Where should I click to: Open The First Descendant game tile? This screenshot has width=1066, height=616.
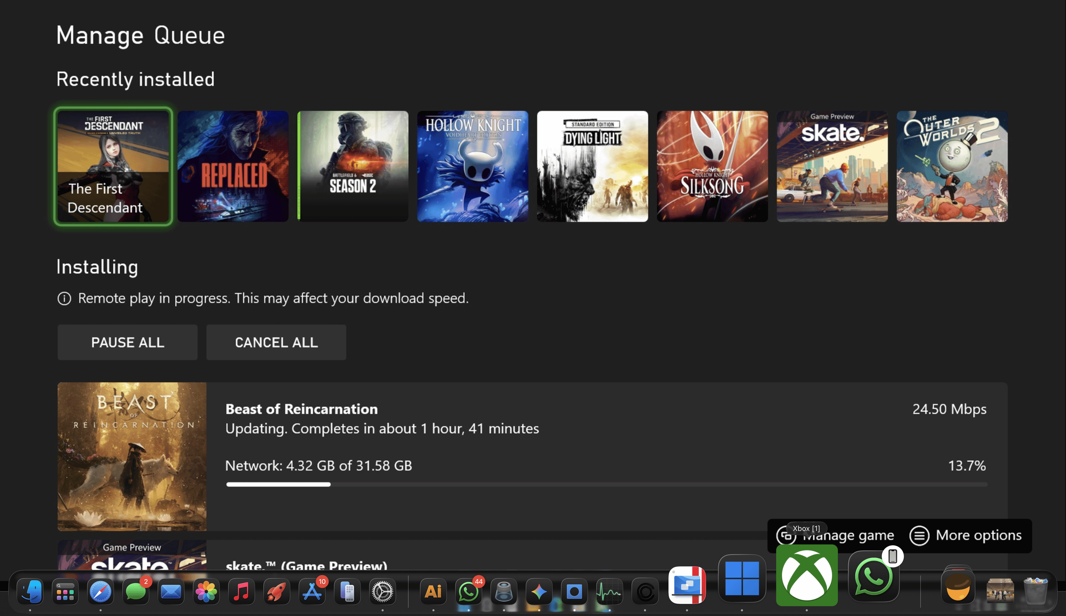click(x=113, y=166)
